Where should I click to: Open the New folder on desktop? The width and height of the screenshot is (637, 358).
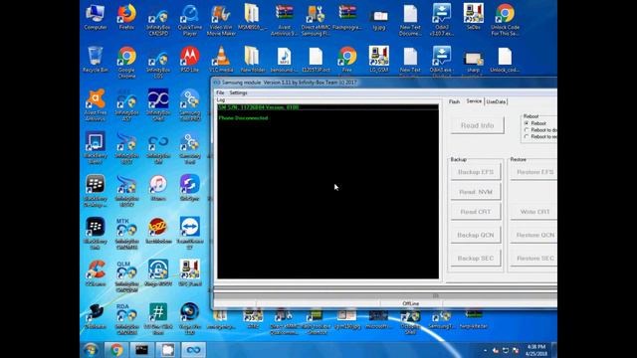tap(253, 60)
